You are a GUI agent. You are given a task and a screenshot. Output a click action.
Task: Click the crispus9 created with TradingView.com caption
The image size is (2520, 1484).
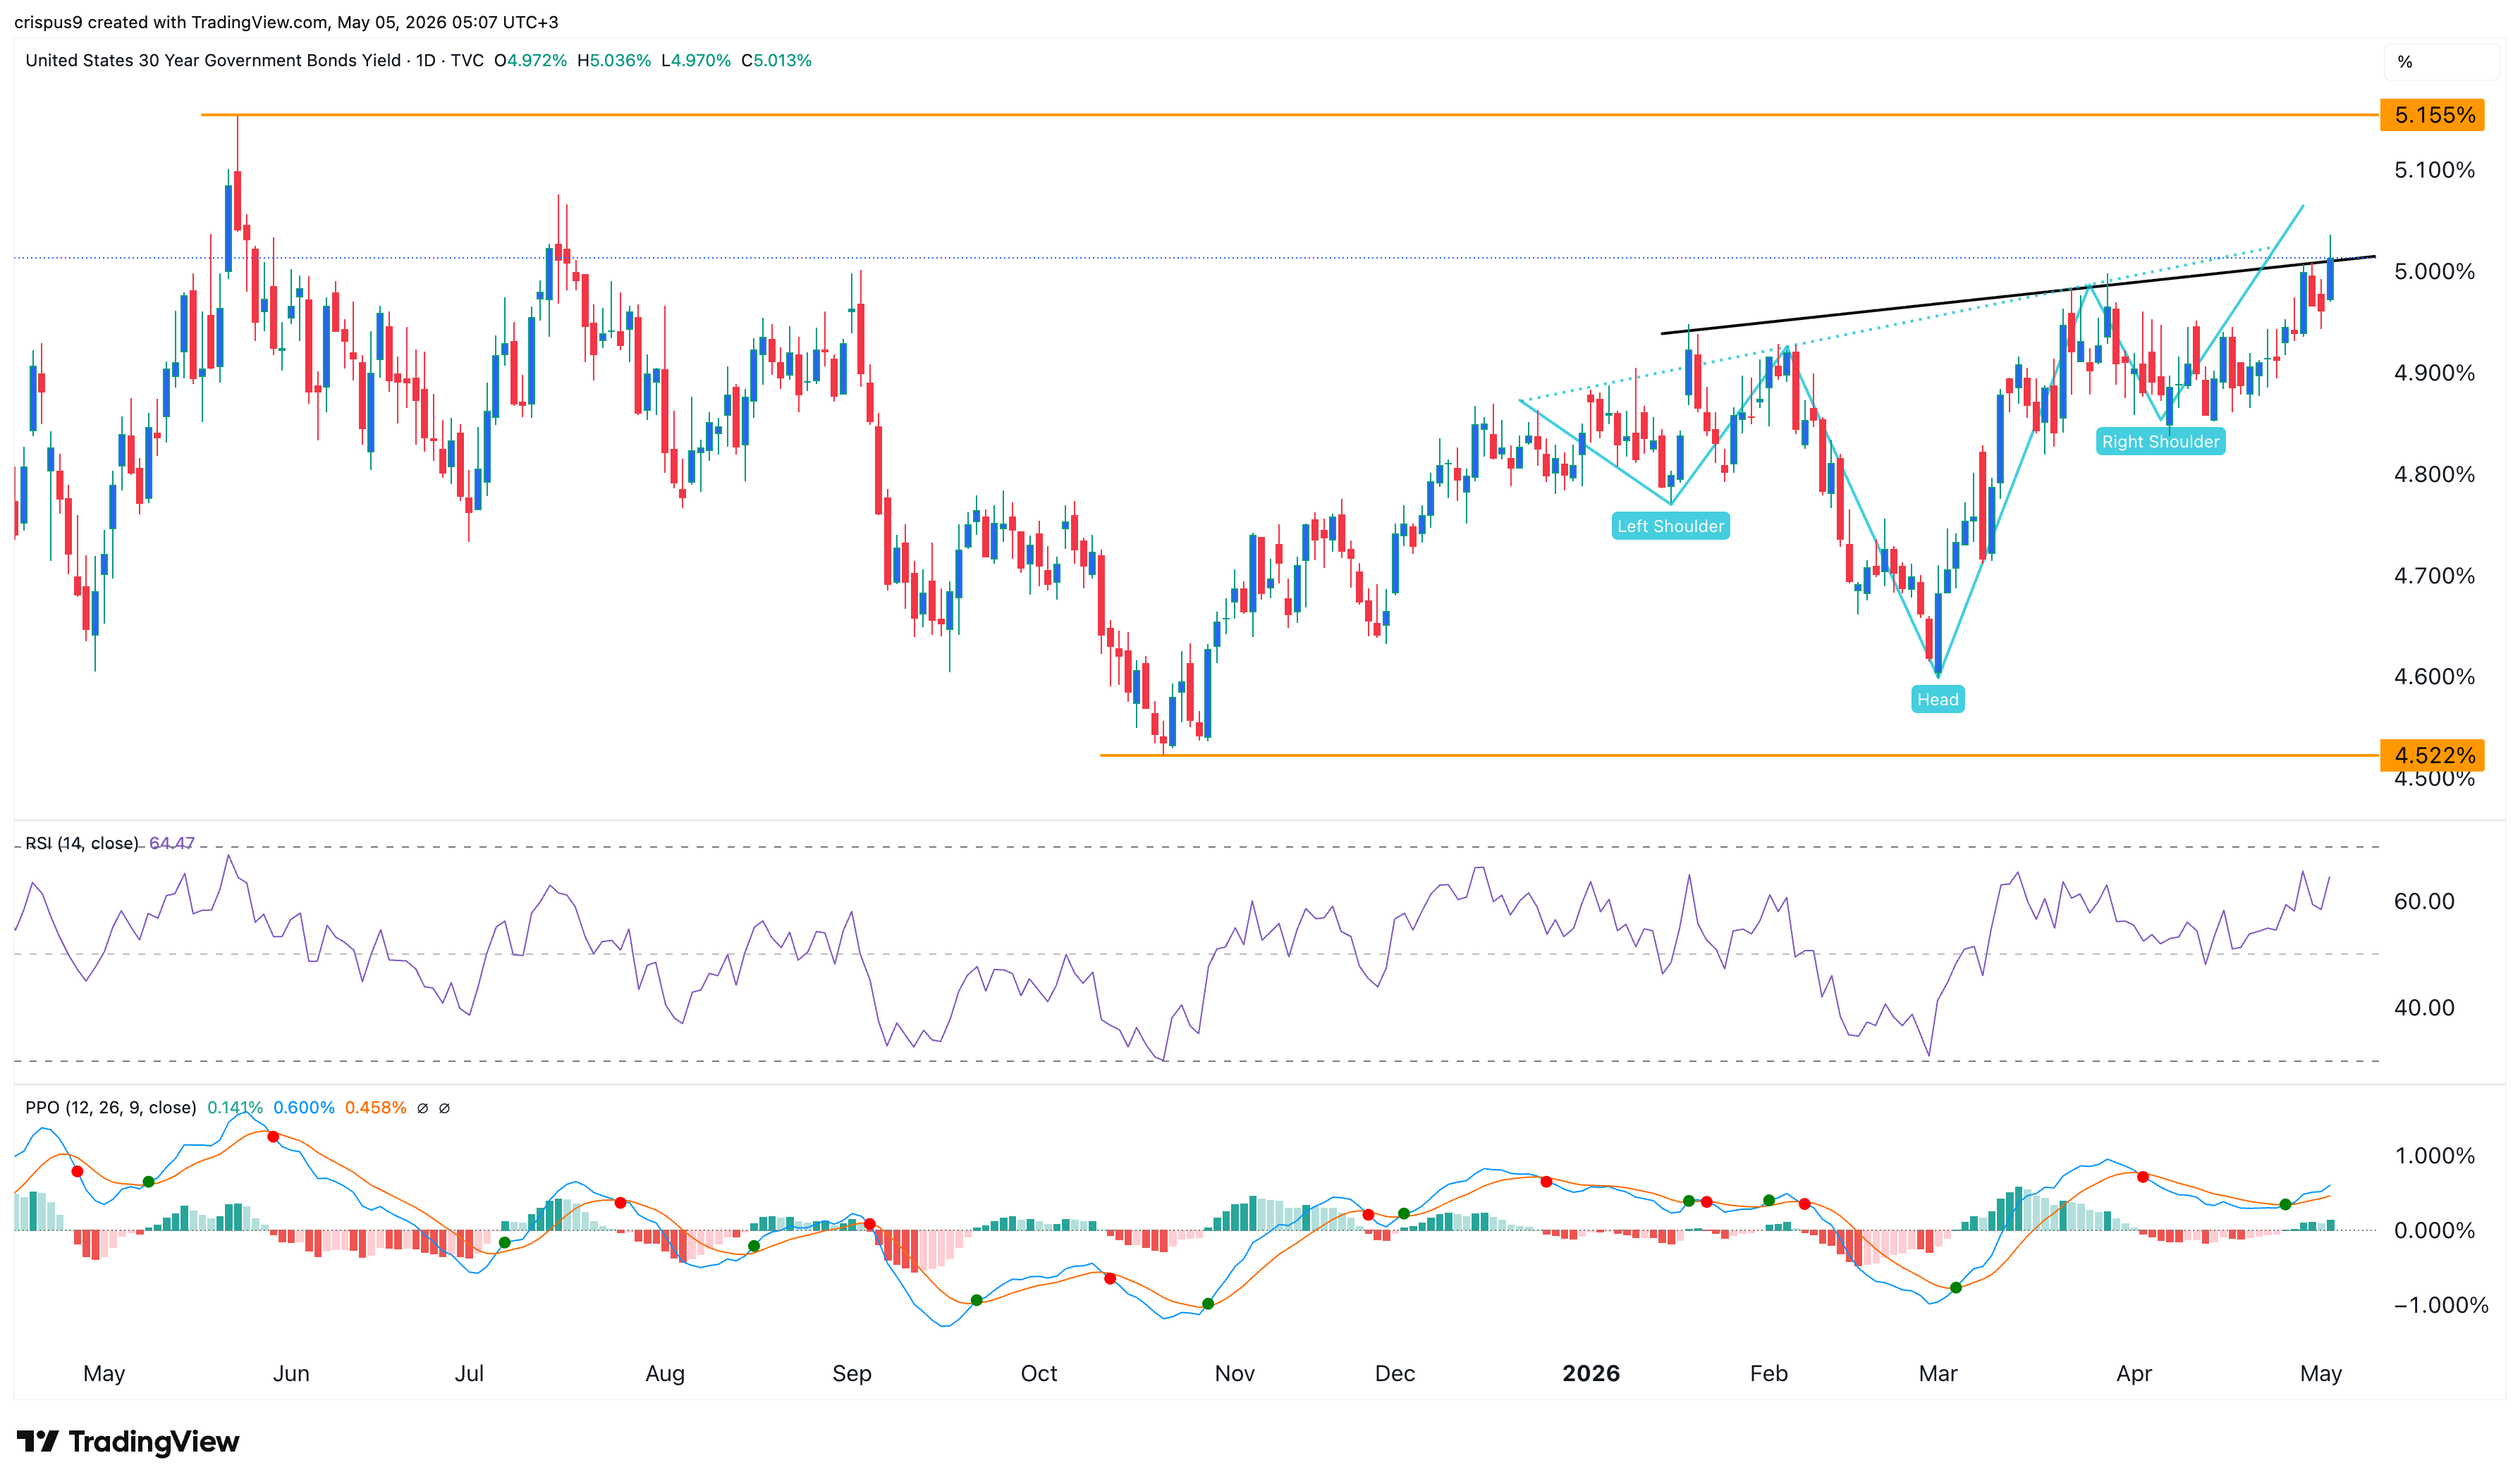pos(286,21)
